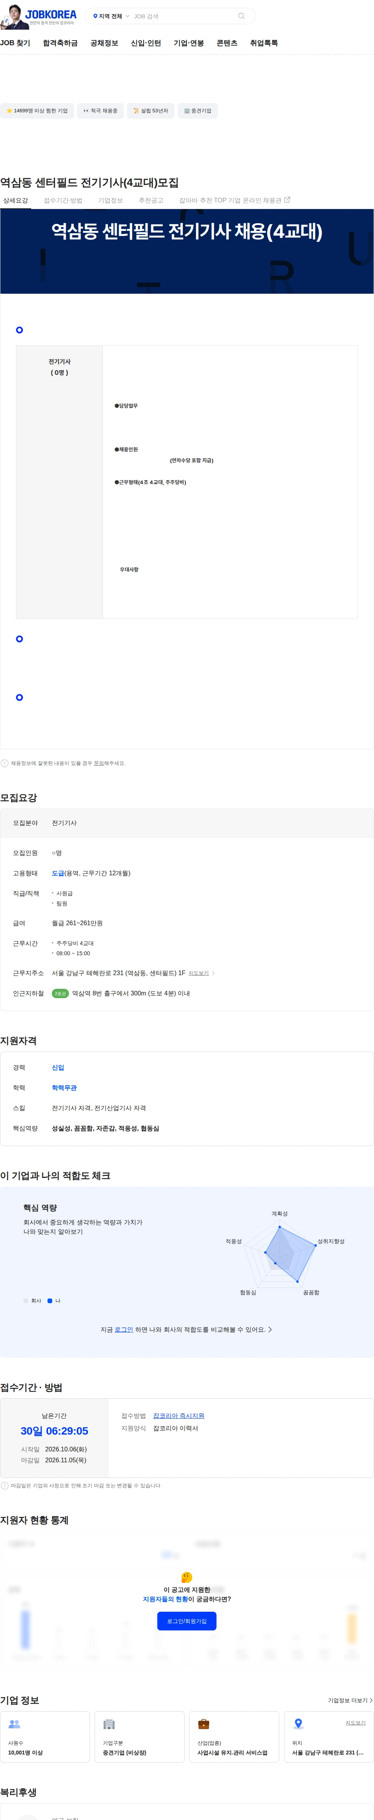Viewport: 374px width, 1820px height.
Task: Click the 문의 link under the job posting
Action: (99, 763)
